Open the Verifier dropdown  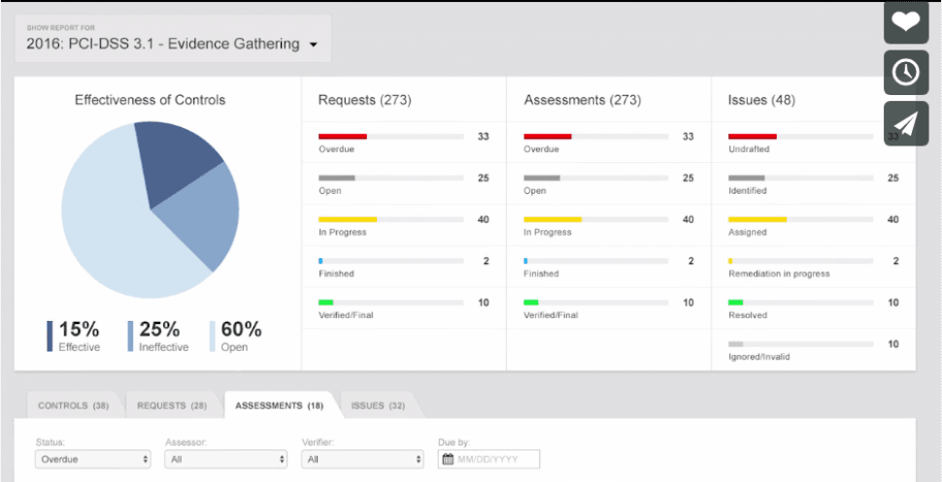coord(363,459)
